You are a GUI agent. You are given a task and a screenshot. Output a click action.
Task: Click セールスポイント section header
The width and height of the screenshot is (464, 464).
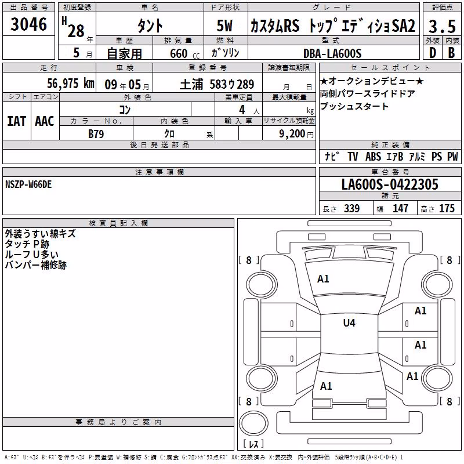pos(390,67)
